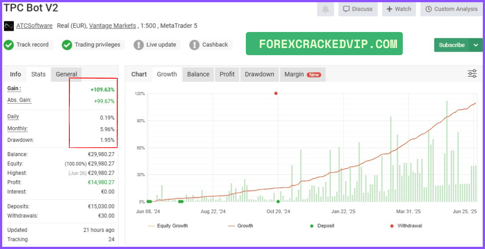Screen dimensions: 485x249
Task: Open Custom Analysis
Action: [x=452, y=9]
